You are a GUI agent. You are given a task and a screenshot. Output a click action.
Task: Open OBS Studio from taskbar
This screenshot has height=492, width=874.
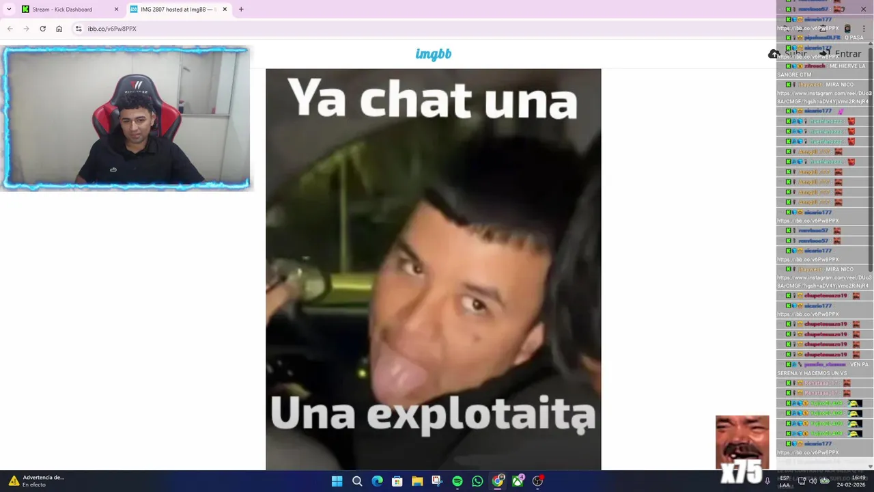(x=538, y=481)
